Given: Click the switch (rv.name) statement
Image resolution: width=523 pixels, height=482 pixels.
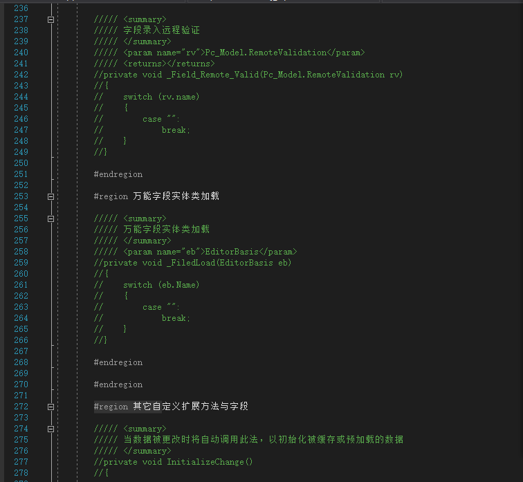Looking at the screenshot, I should [160, 97].
